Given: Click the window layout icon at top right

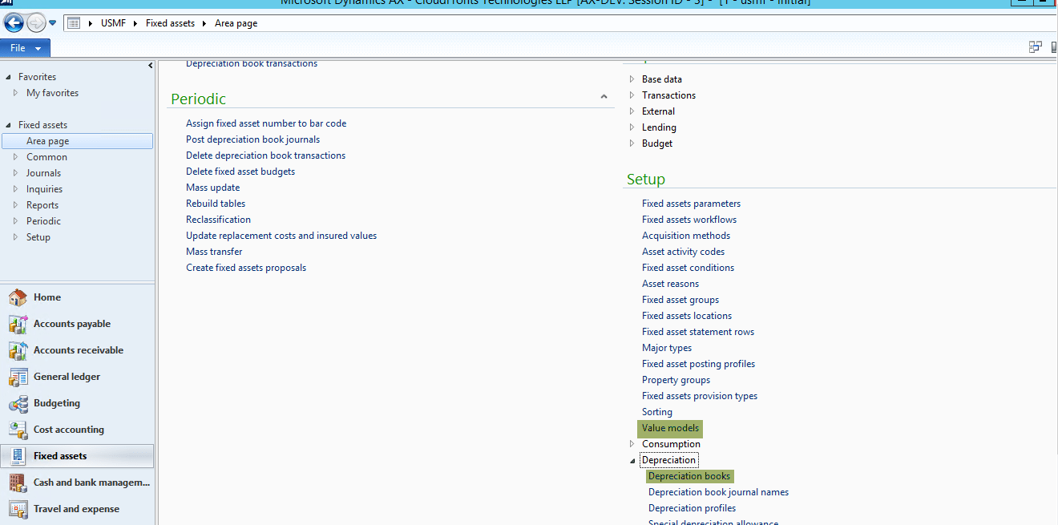Looking at the screenshot, I should (1036, 47).
